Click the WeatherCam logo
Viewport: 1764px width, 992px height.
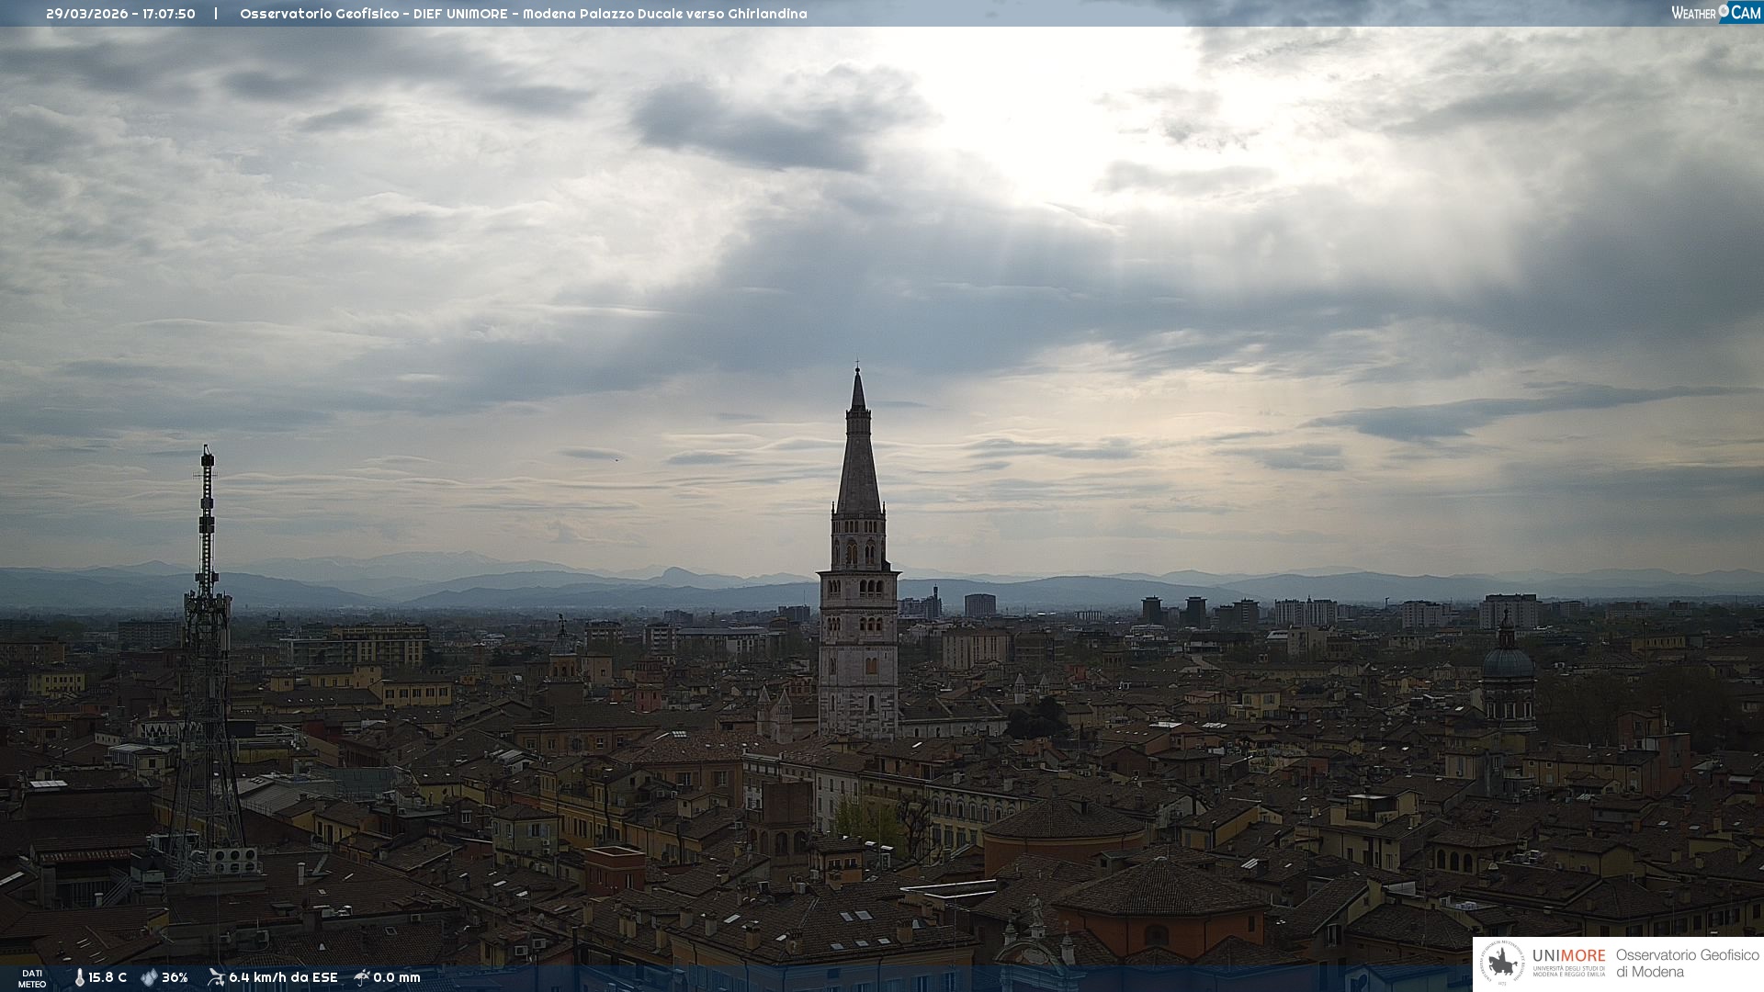click(x=1714, y=13)
